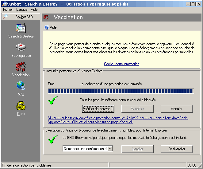Image resolution: width=203 pixels, height=169 pixels.
Task: Click the yellow information paragraph text
Action: point(122,48)
